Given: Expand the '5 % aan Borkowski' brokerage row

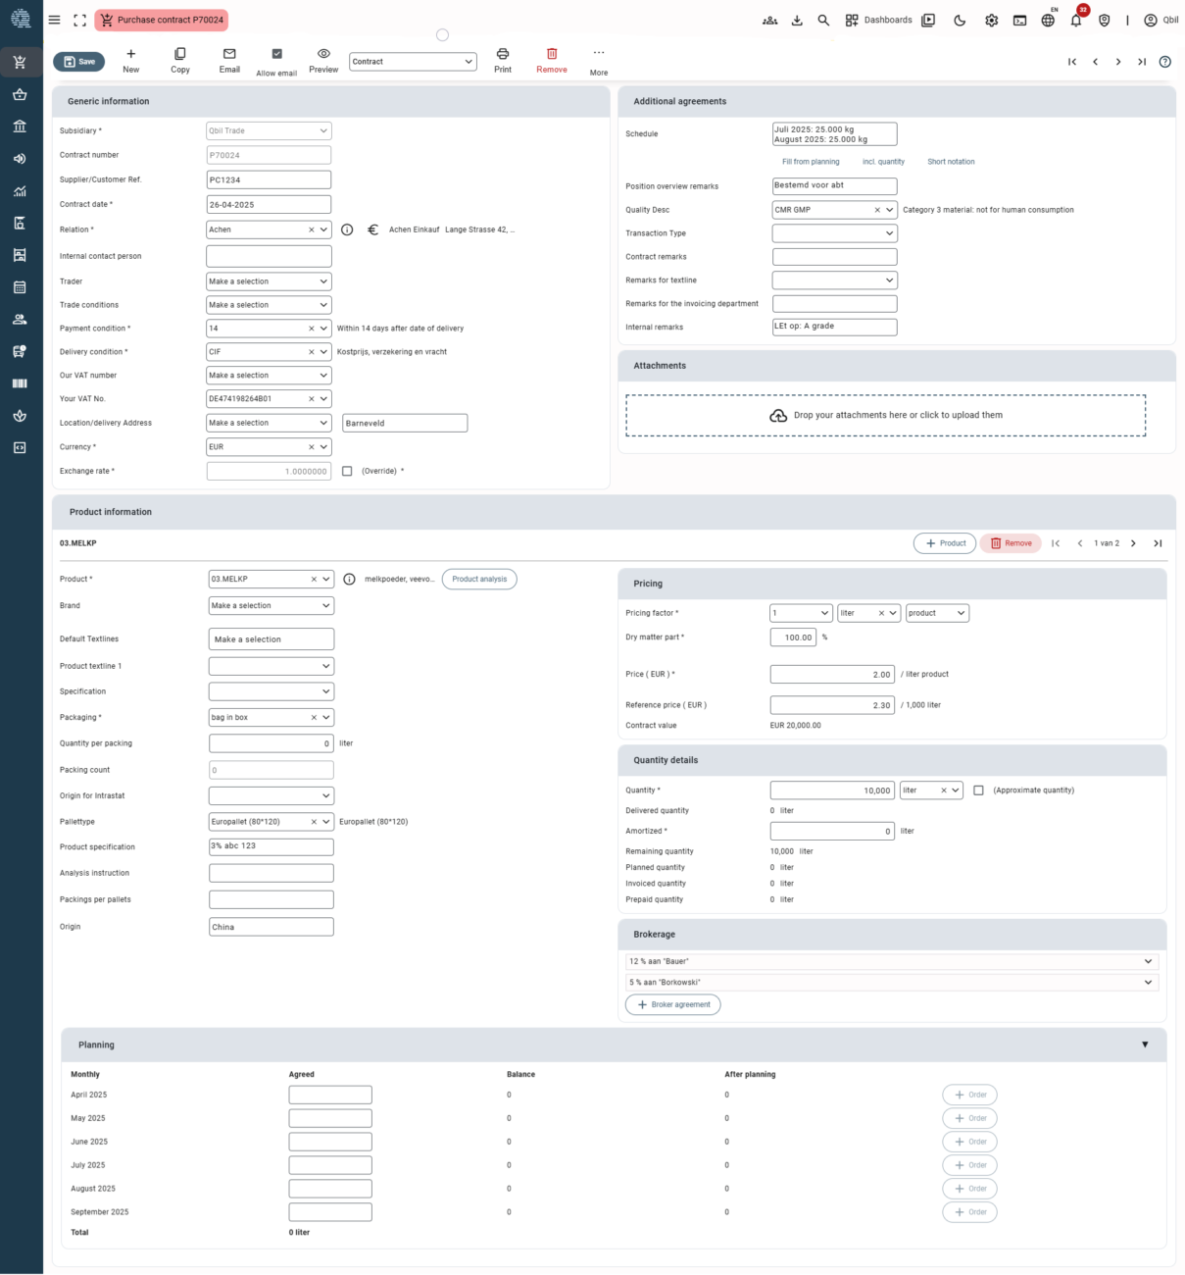Looking at the screenshot, I should [892, 983].
